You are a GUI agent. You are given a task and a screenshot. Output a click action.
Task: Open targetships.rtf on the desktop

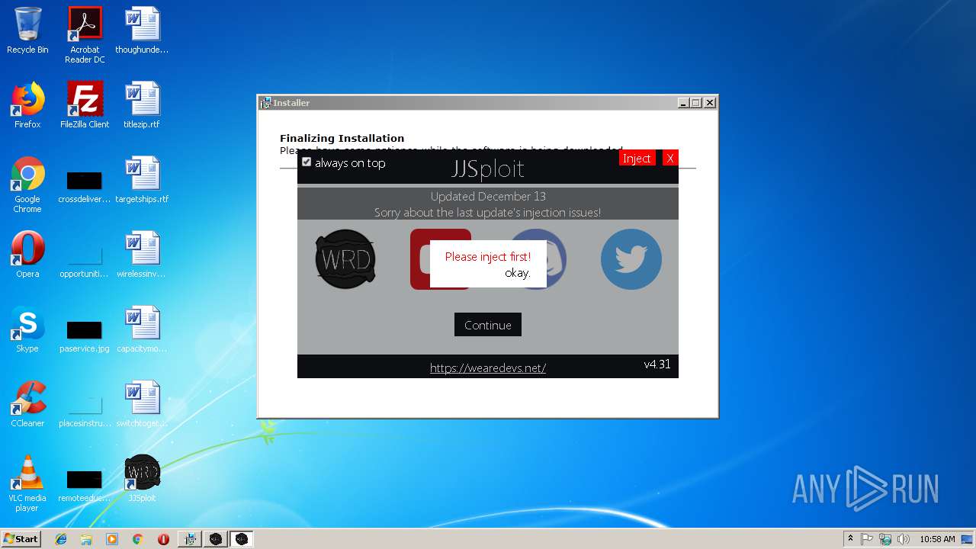(142, 181)
